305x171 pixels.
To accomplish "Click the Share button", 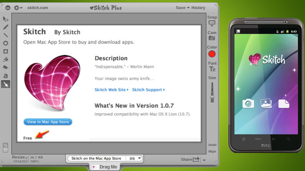I will point(190,160).
